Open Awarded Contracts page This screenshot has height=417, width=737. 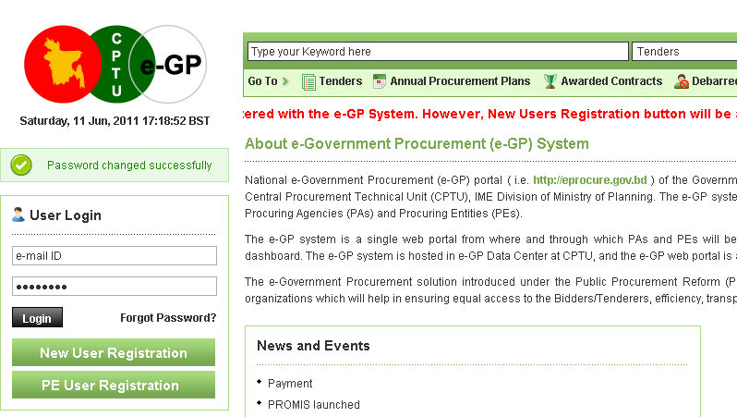coord(611,81)
